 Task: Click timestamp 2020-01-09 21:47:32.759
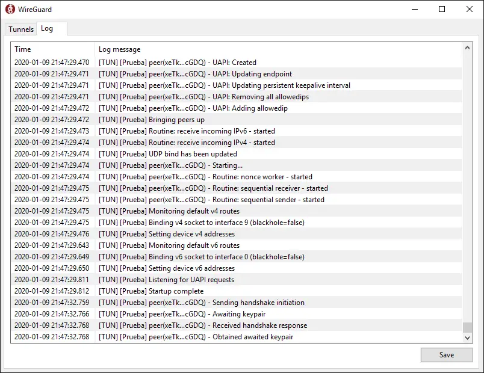click(52, 302)
